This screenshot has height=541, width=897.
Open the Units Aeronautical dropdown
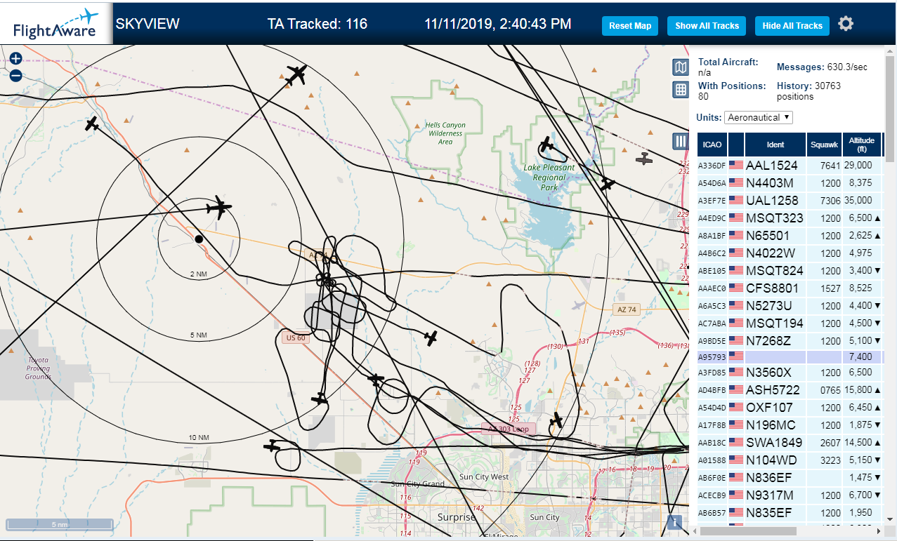pos(758,117)
